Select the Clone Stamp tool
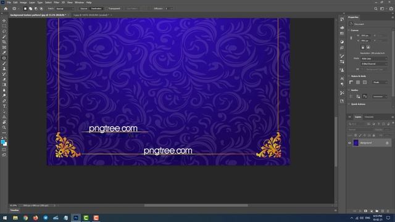Viewport: 395px width, 222px height. pos(4,68)
